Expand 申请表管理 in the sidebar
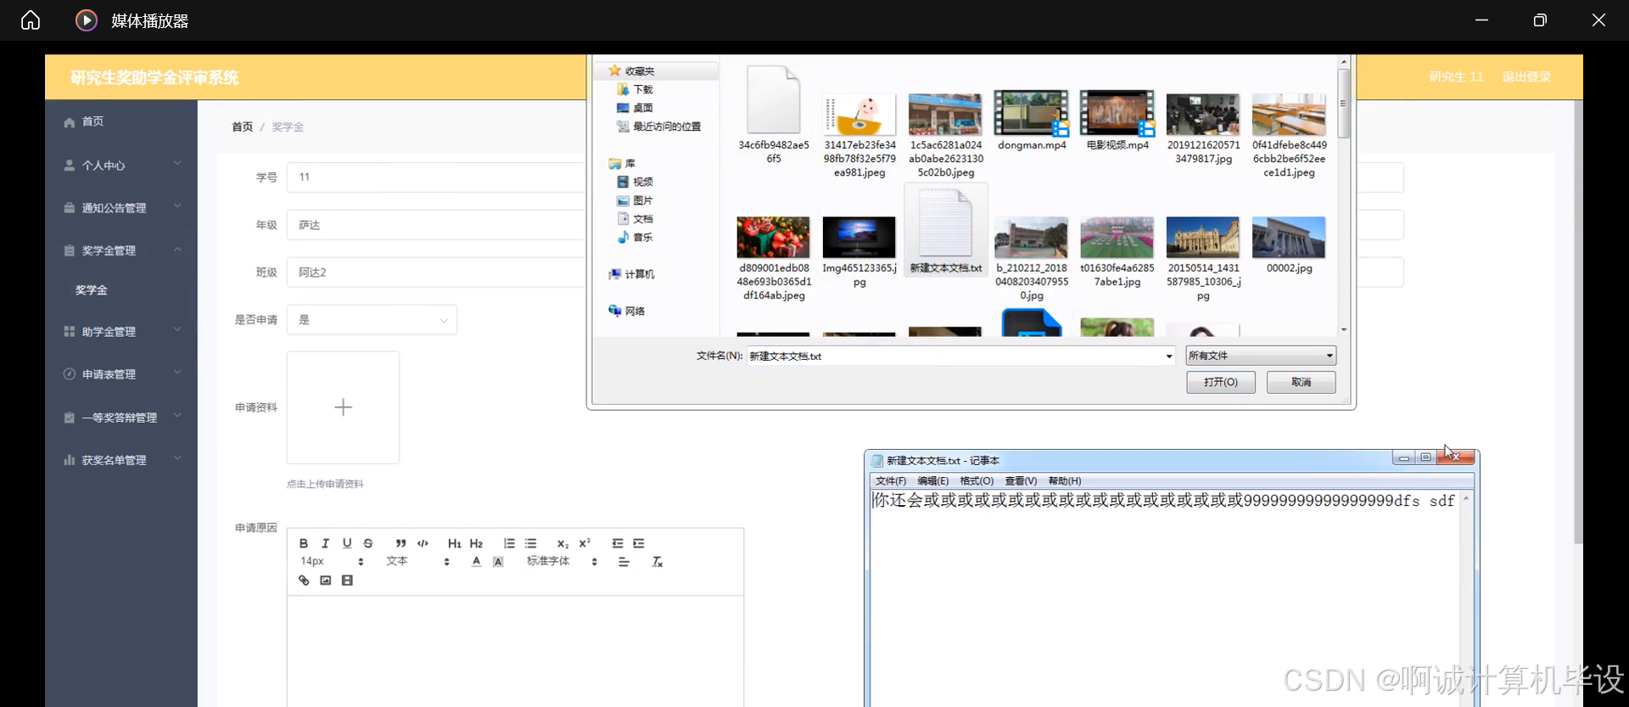 121,373
